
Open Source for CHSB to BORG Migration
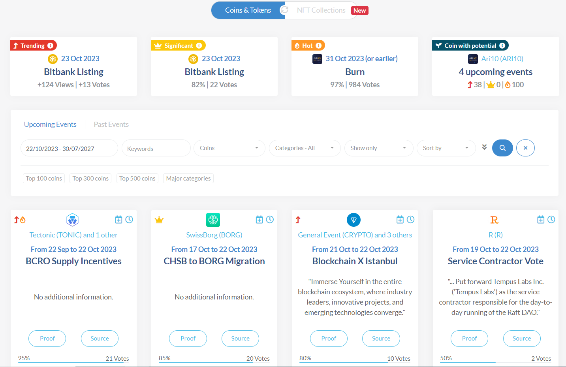click(240, 339)
